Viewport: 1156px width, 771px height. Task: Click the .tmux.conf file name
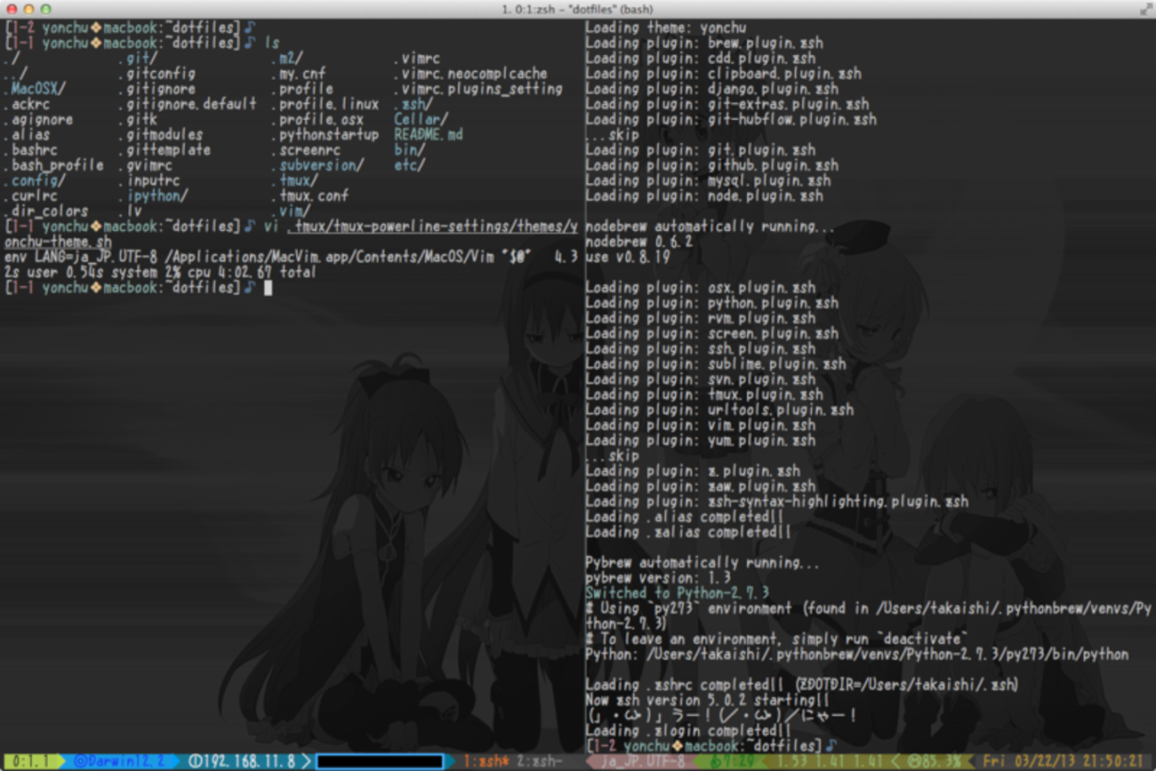(x=310, y=196)
